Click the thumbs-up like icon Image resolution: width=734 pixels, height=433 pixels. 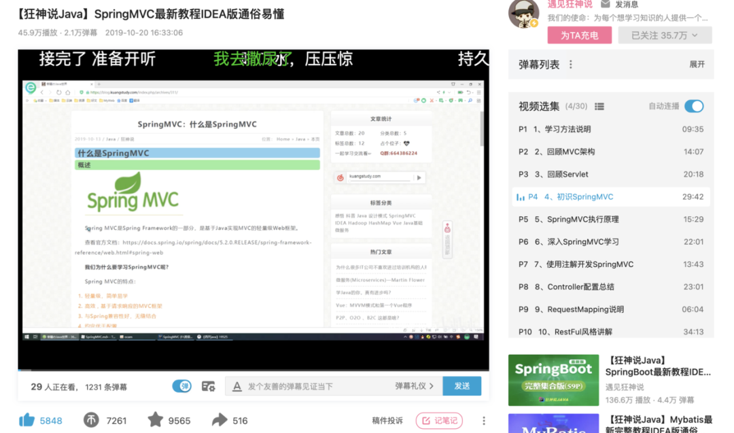tap(27, 420)
